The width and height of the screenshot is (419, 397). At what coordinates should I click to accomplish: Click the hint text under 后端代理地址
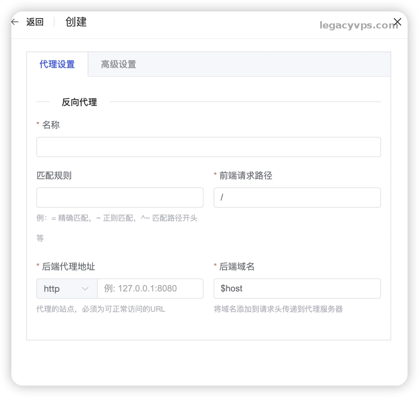101,309
